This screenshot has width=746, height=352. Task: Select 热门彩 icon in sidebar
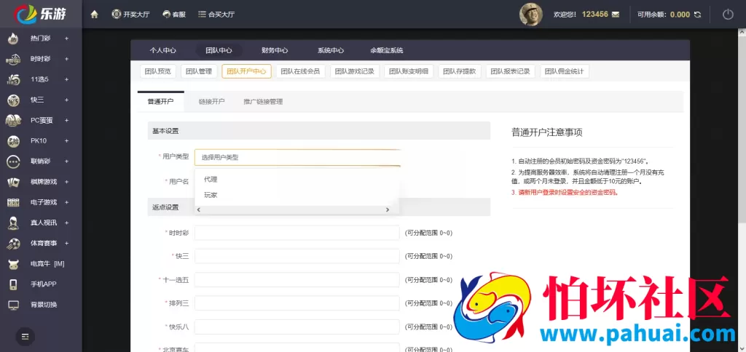pos(13,39)
